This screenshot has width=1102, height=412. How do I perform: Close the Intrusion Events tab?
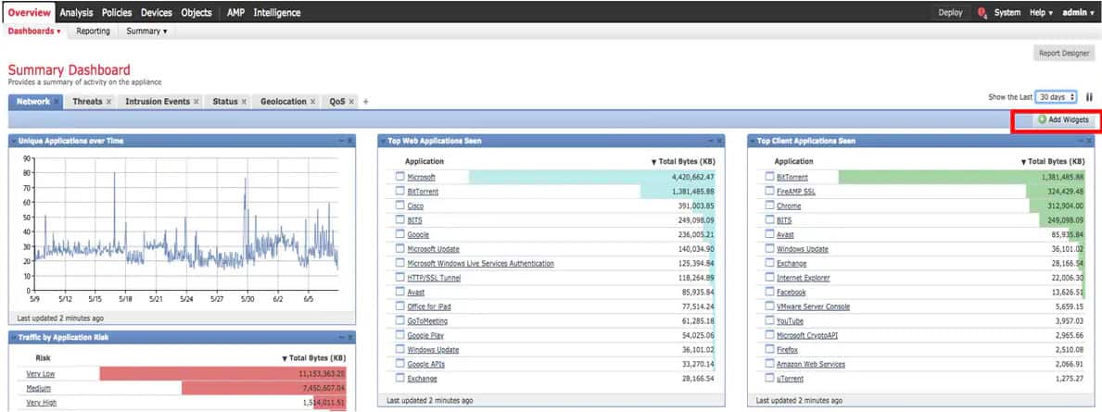[x=196, y=102]
